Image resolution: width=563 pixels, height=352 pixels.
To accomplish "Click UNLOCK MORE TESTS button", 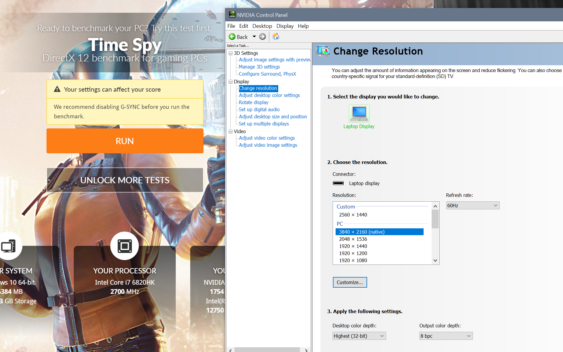I will pyautogui.click(x=125, y=180).
